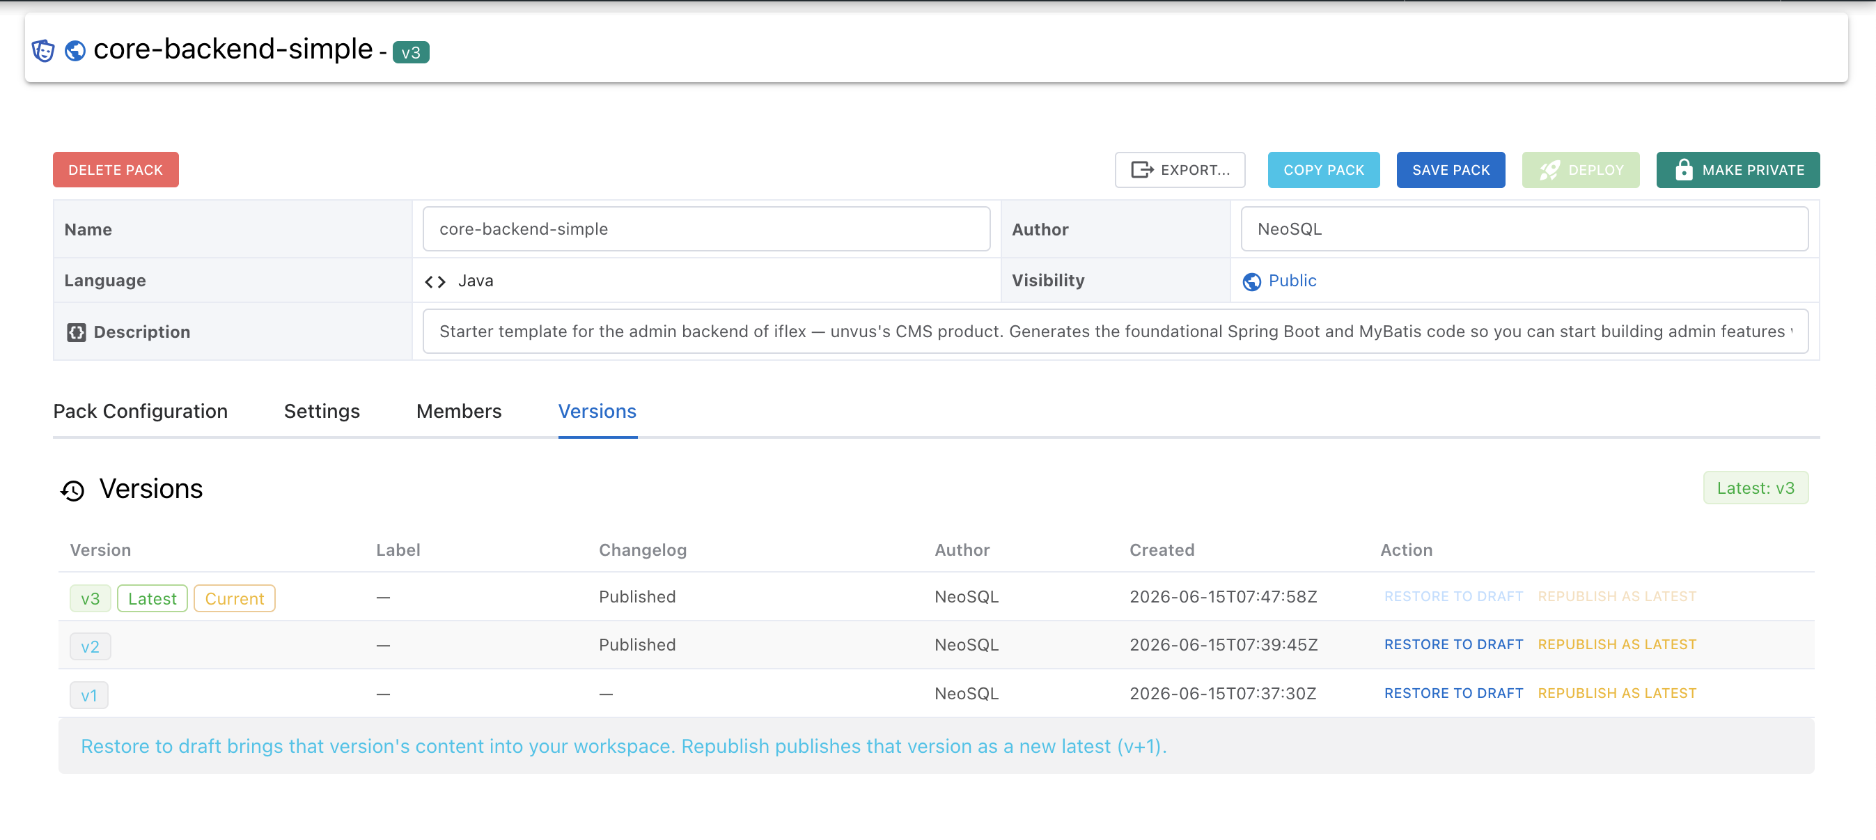
Task: Click the globe icon beside the pack title
Action: [x=75, y=51]
